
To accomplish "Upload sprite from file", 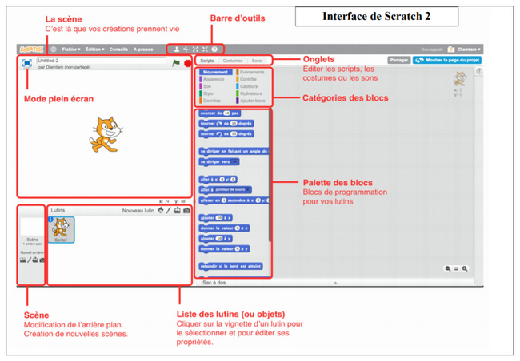I will pos(177,210).
